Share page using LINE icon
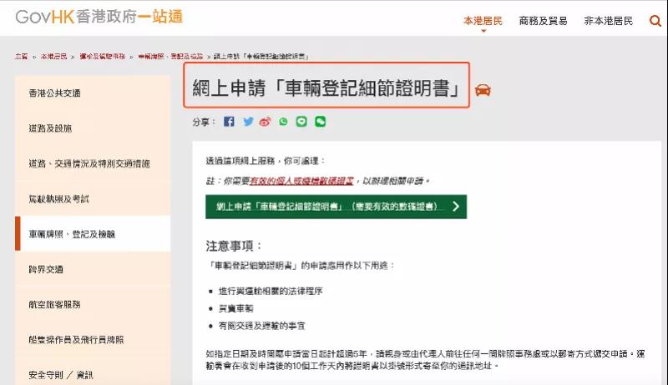 (x=301, y=122)
